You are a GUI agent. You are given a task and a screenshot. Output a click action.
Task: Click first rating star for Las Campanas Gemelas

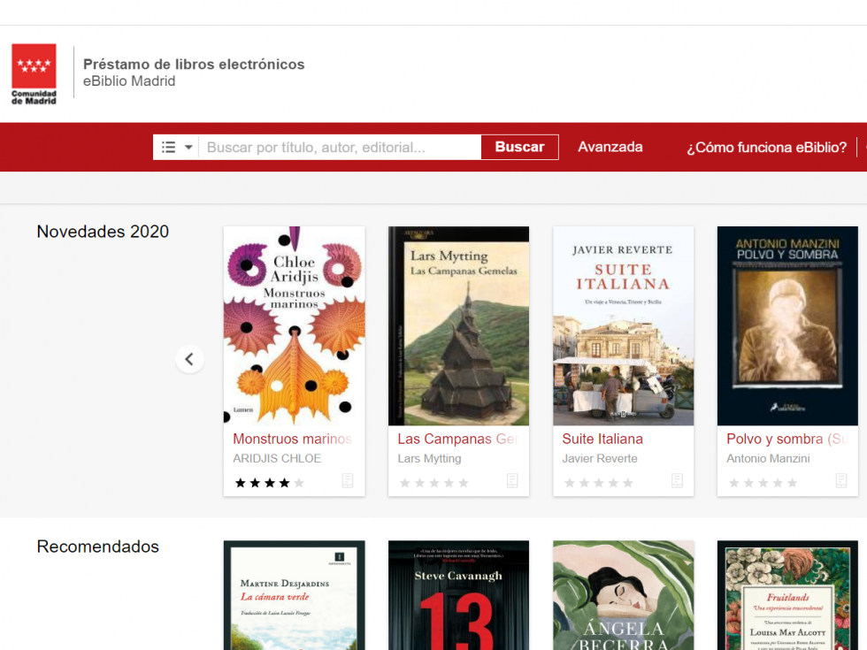pyautogui.click(x=405, y=483)
